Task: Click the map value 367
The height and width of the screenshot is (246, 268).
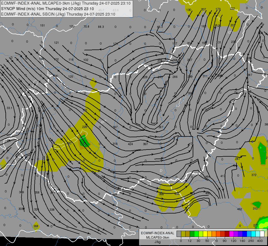Action: click(x=115, y=127)
